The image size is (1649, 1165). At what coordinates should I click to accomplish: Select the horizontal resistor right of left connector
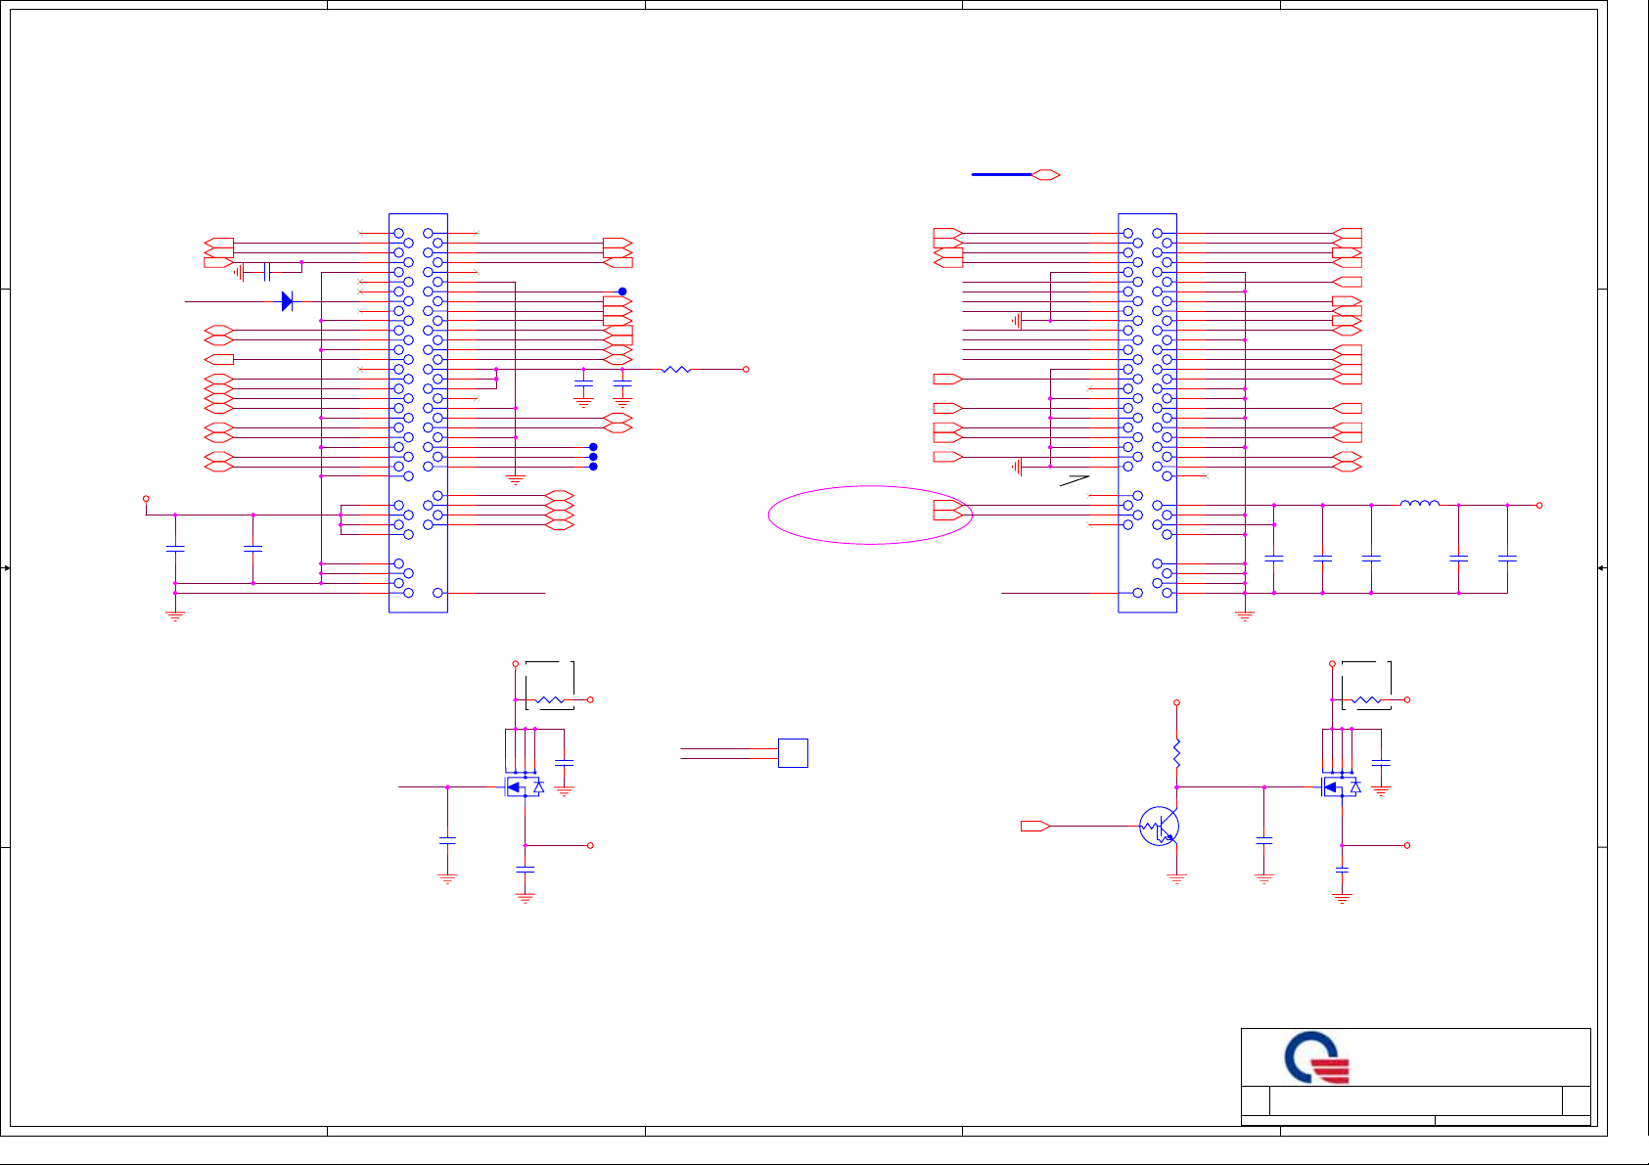pos(676,369)
